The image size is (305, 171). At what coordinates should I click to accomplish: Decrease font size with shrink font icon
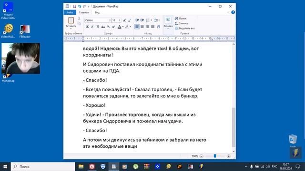129,20
